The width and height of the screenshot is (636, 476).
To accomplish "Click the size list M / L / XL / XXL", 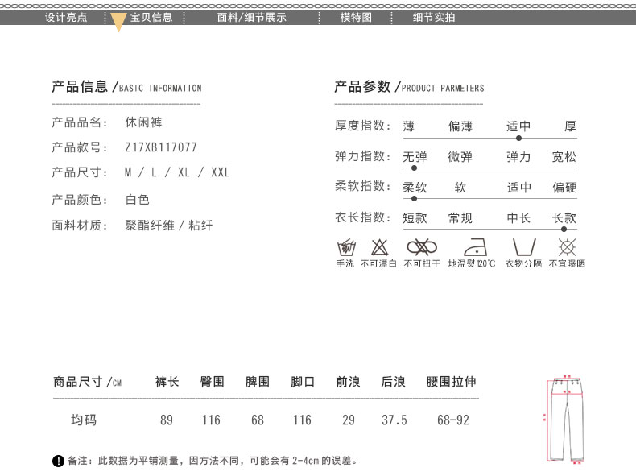I will pyautogui.click(x=177, y=172).
